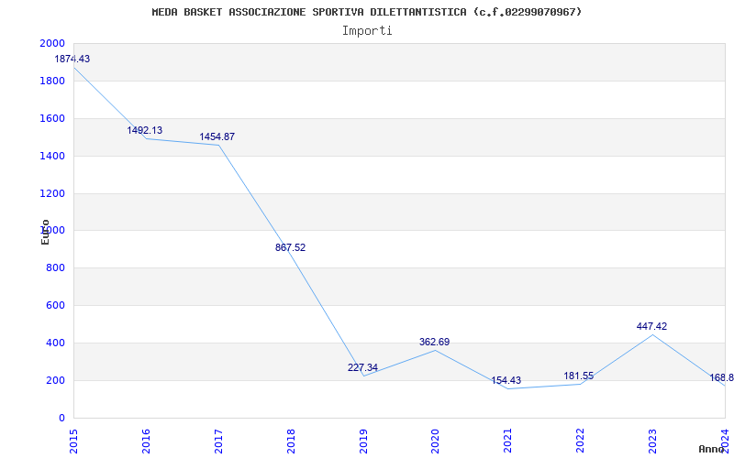Click the Euro y-axis title
This screenshot has width=734, height=458.
(45, 232)
